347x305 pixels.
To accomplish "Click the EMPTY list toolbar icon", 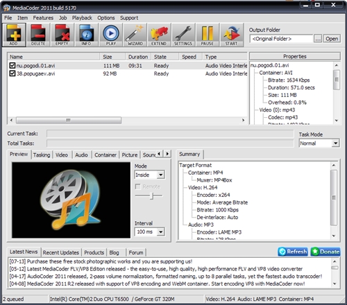I will click(62, 35).
